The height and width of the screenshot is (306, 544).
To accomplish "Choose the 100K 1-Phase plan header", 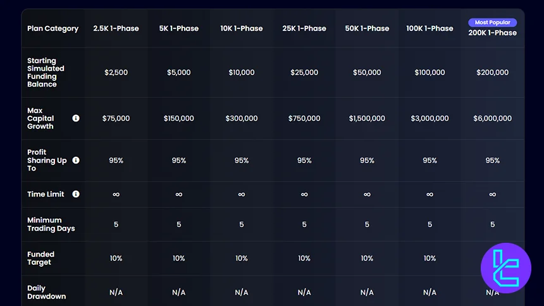I will point(430,28).
